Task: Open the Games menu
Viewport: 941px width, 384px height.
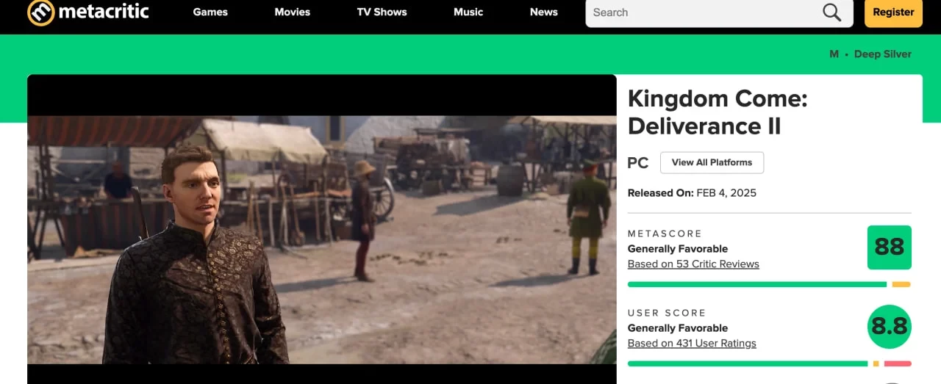Action: tap(210, 12)
